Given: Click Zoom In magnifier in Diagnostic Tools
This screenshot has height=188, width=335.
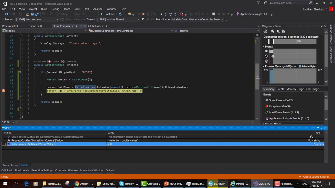Looking at the screenshot, I should tap(272, 31).
